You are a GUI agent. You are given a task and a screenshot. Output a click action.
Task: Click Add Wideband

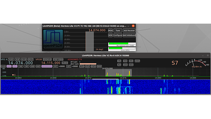point(129,35)
